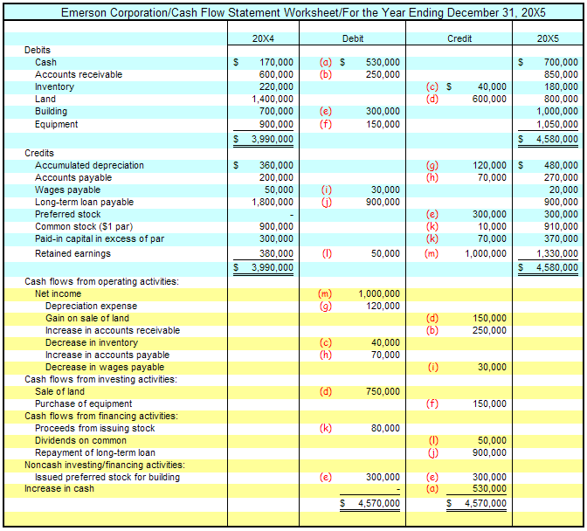The image size is (587, 531).
Task: Click Accounts receivable 20X5 value 850,000
Action: tap(561, 74)
